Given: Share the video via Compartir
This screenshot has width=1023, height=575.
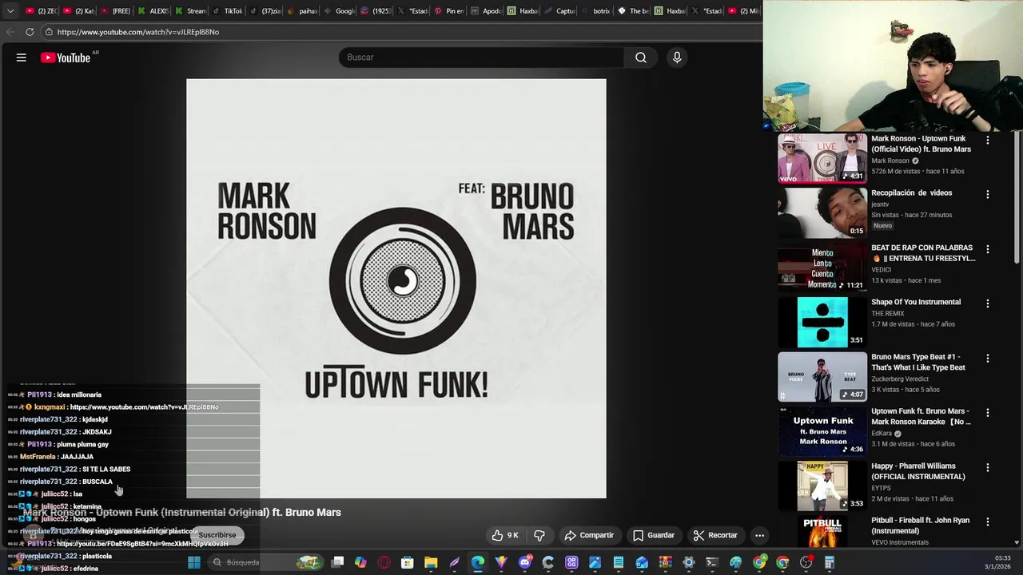Looking at the screenshot, I should pyautogui.click(x=589, y=535).
